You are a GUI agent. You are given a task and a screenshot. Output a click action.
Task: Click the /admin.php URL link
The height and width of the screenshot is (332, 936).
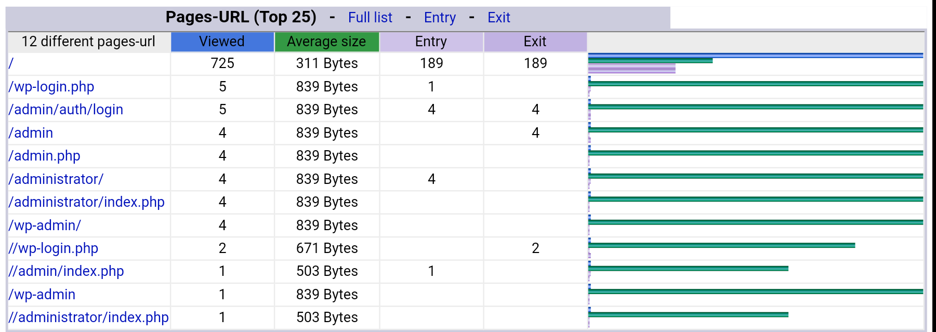click(45, 156)
